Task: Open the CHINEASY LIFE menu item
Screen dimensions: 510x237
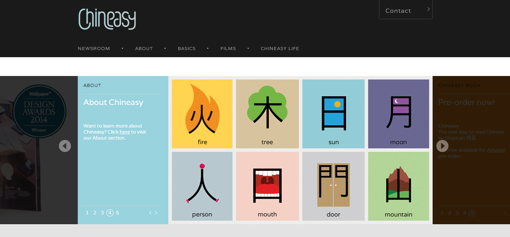Action: [280, 49]
